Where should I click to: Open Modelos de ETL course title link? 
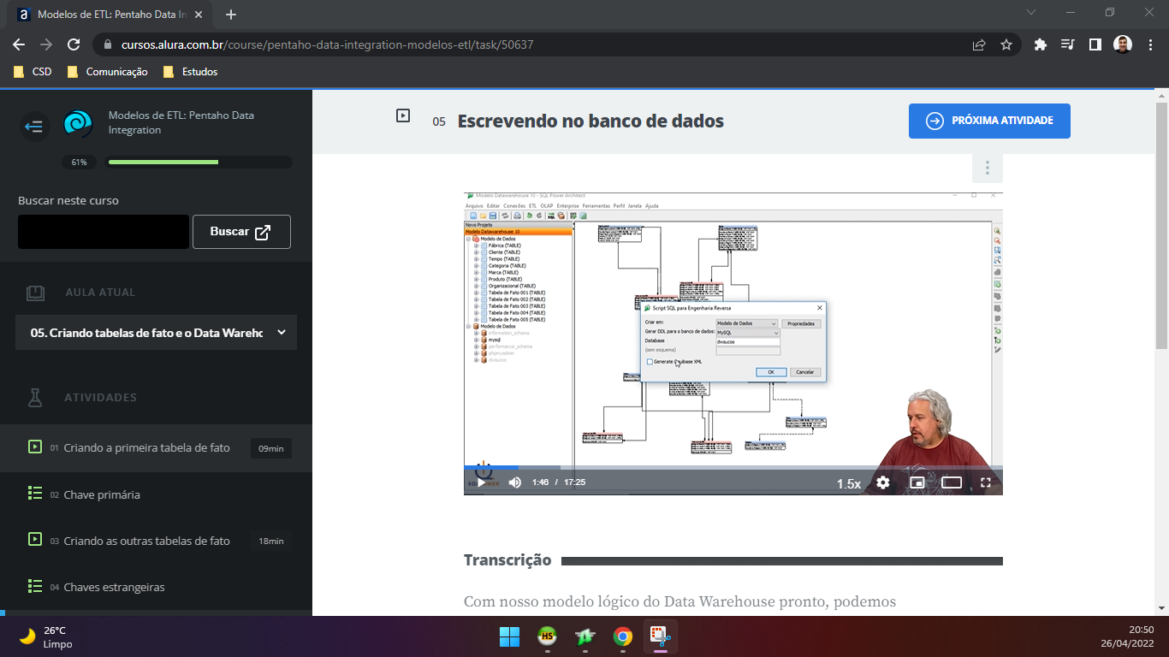181,122
